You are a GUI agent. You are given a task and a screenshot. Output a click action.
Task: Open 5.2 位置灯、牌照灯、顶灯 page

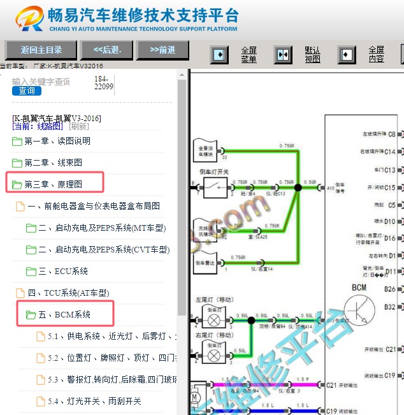click(112, 358)
